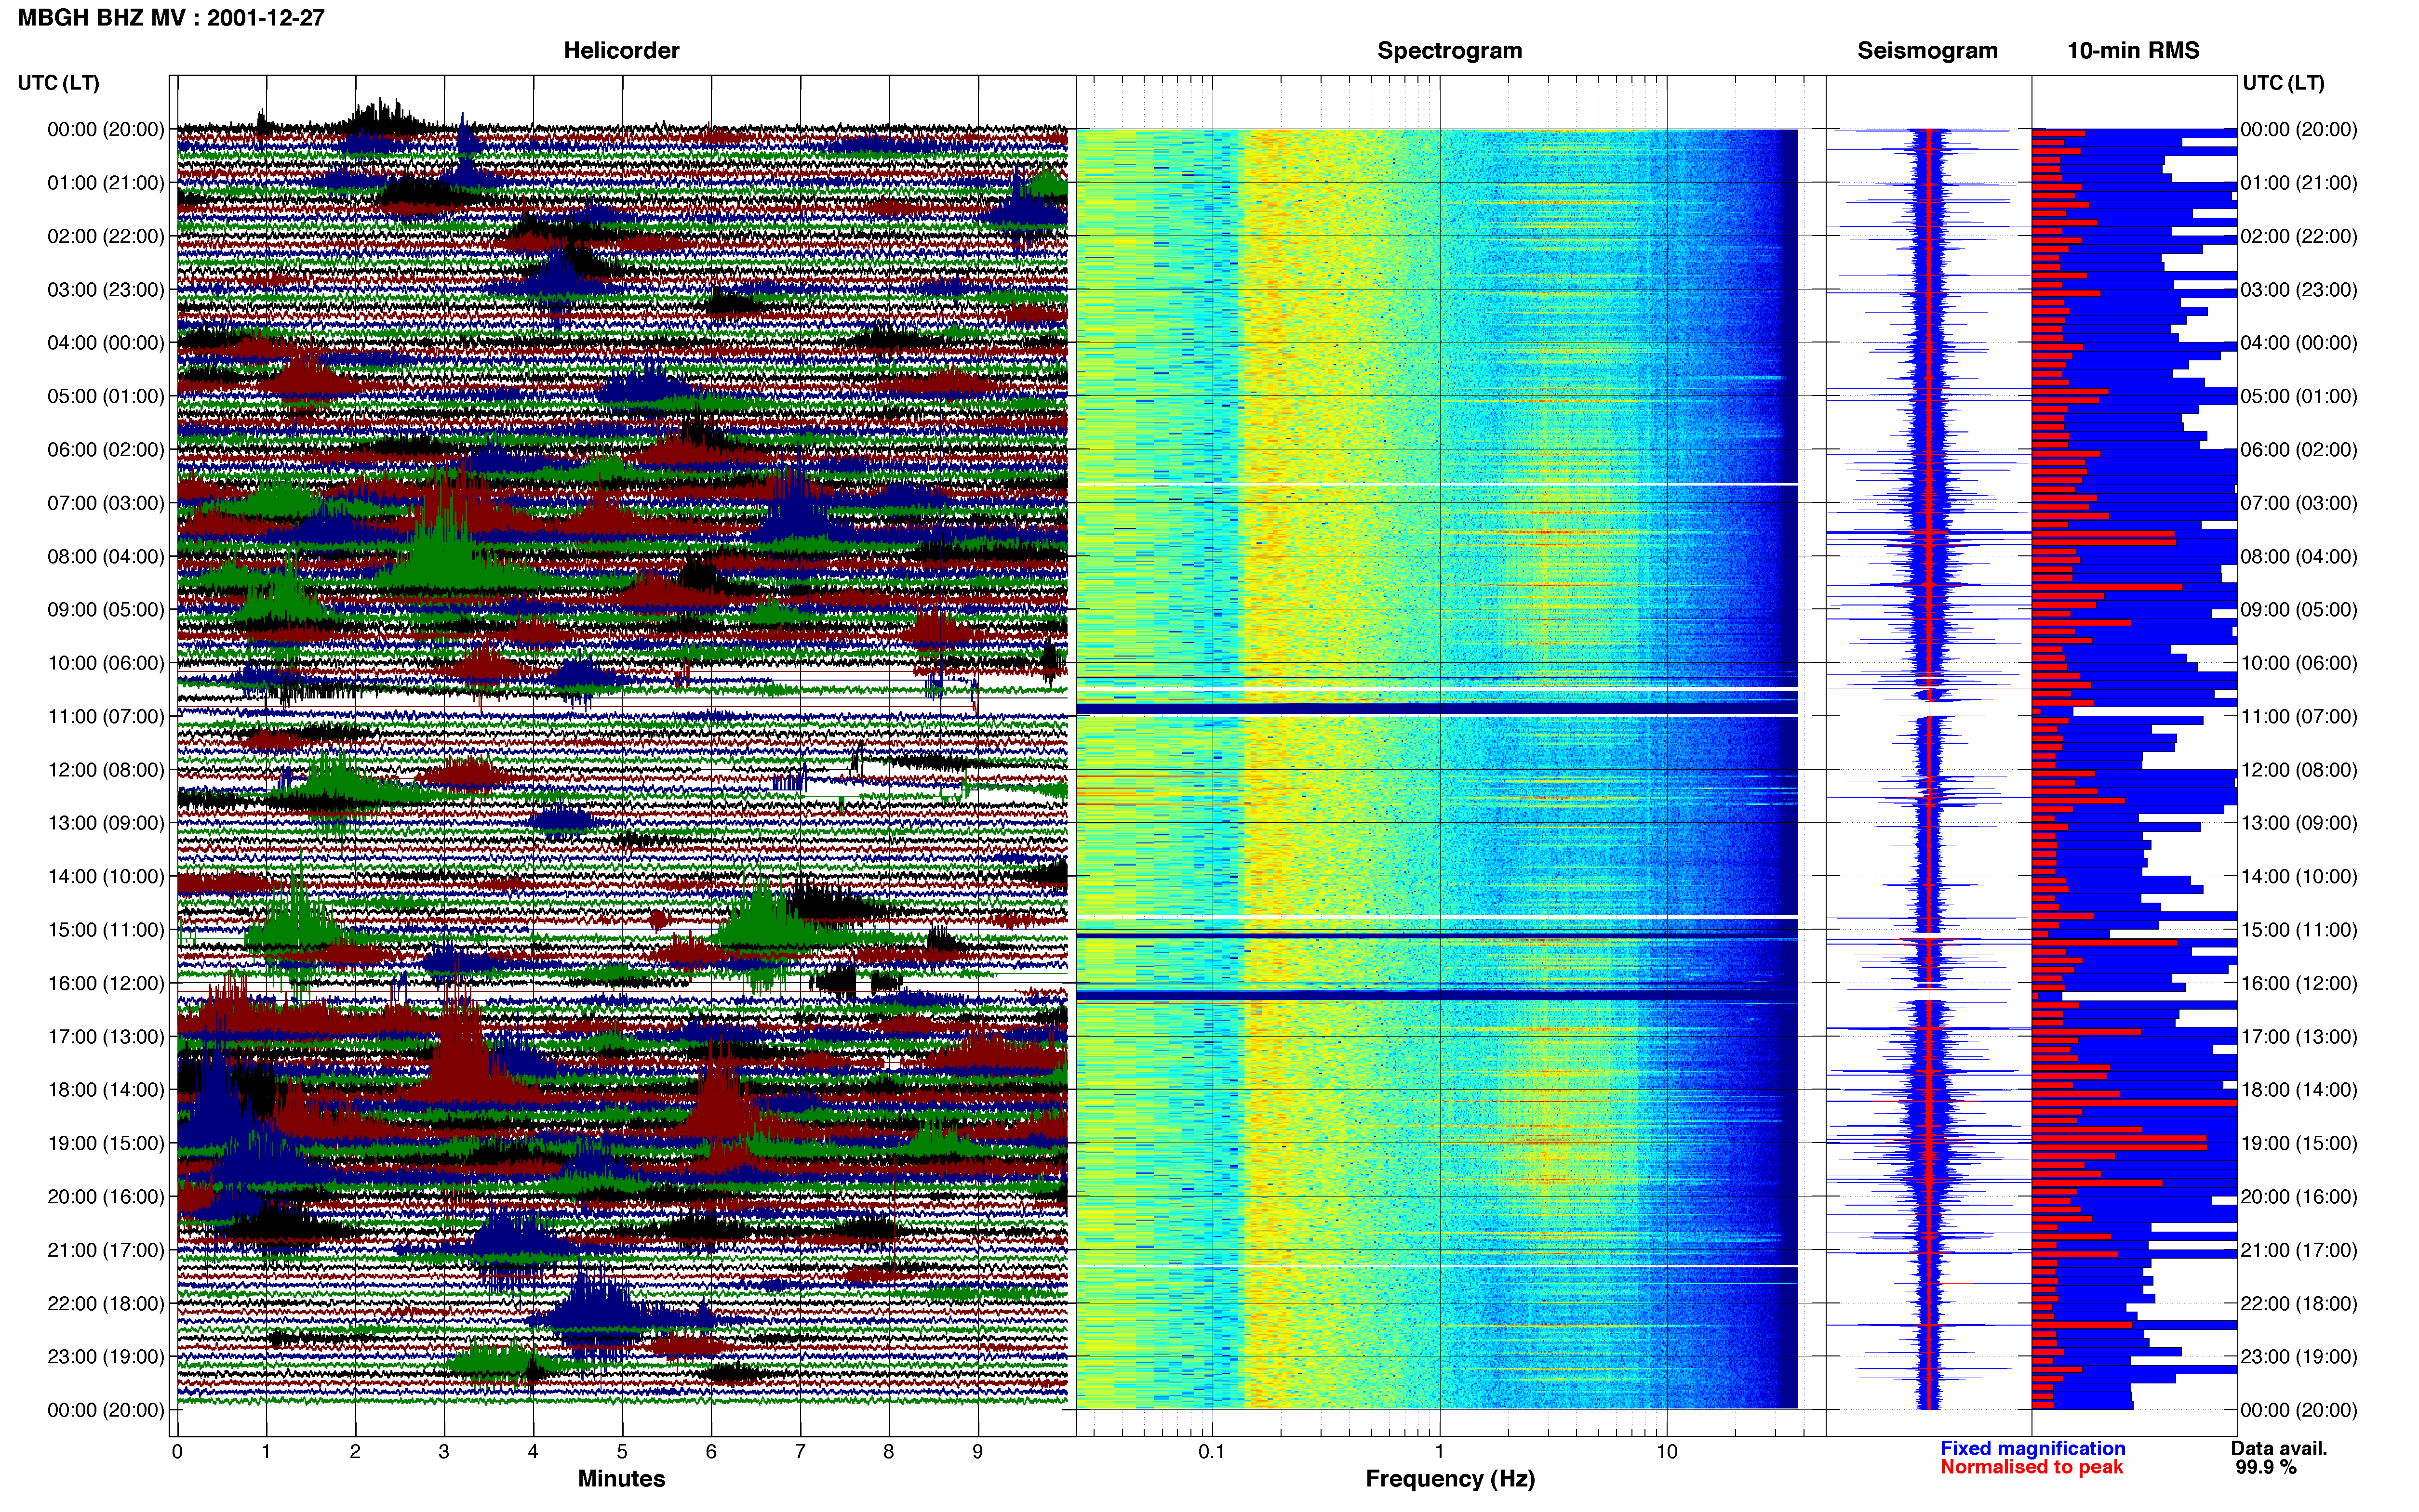Viewport: 2419px width, 1512px height.
Task: Click the left-side 'UTC (LT)' axis label
Action: point(58,83)
